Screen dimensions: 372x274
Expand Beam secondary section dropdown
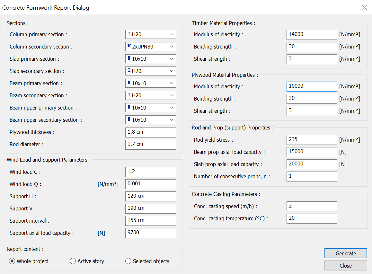tap(150, 95)
